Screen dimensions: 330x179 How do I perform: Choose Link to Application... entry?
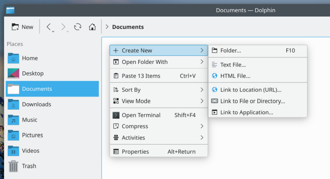pos(247,112)
